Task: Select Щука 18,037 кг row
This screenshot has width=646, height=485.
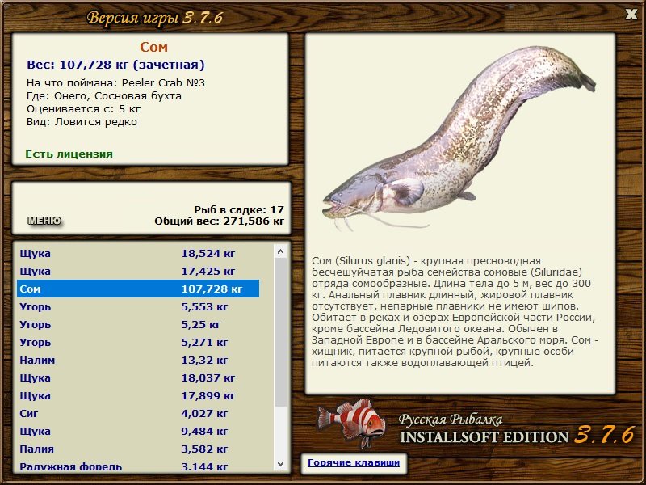Action: tap(138, 377)
